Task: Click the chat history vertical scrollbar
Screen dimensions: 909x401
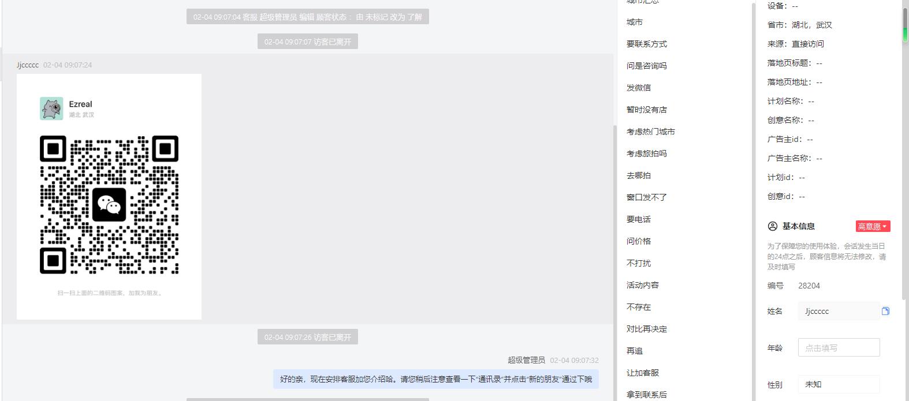Action: click(614, 263)
